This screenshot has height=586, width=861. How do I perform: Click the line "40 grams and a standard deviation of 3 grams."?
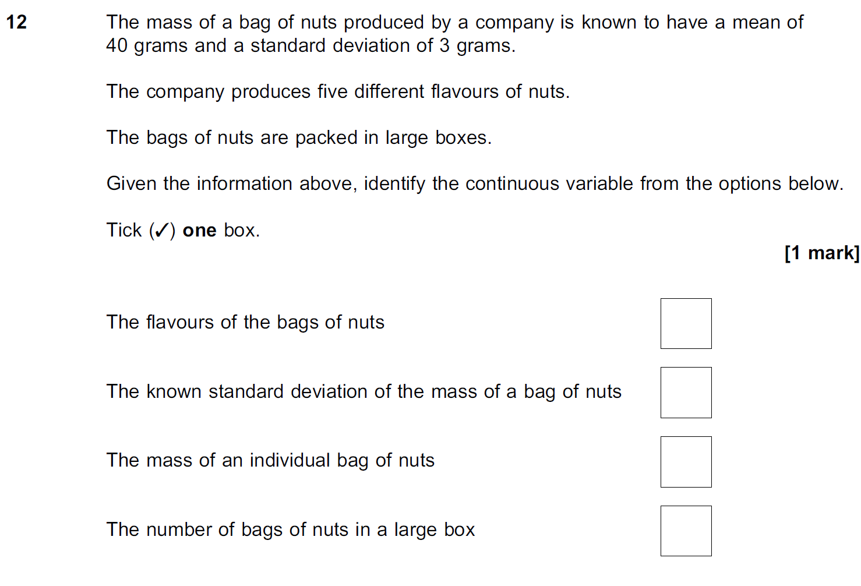[310, 45]
